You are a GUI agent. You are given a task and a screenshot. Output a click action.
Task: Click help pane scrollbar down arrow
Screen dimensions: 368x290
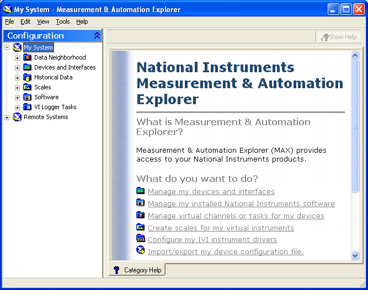[355, 255]
